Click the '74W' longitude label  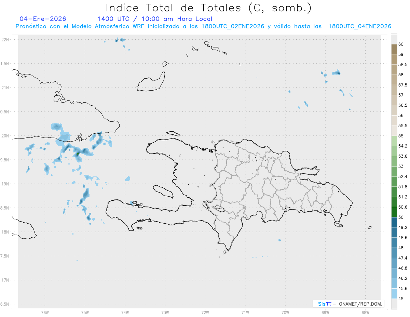(x=125, y=312)
